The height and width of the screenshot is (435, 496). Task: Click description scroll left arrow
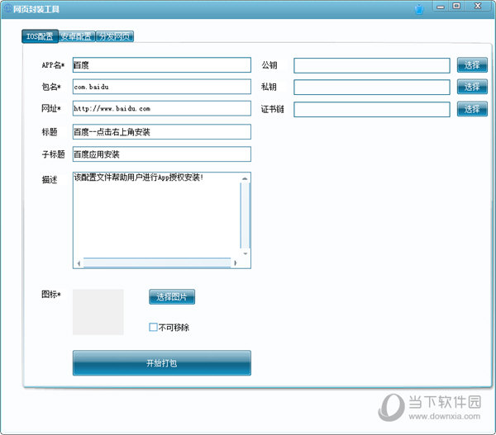(79, 262)
